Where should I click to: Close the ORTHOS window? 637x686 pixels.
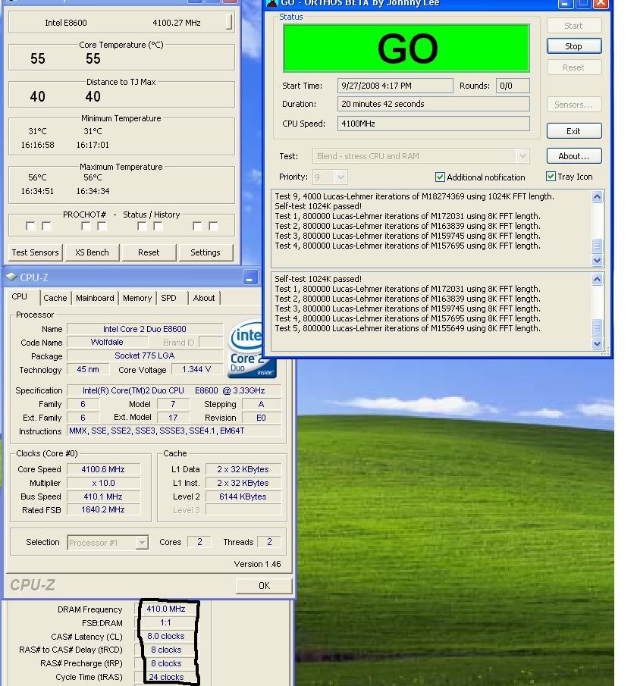(601, 4)
